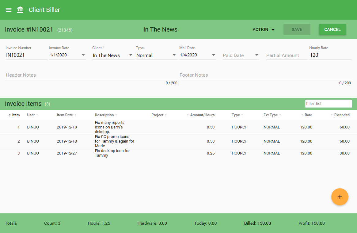
Task: Click the bank building logo icon
Action: (x=20, y=10)
